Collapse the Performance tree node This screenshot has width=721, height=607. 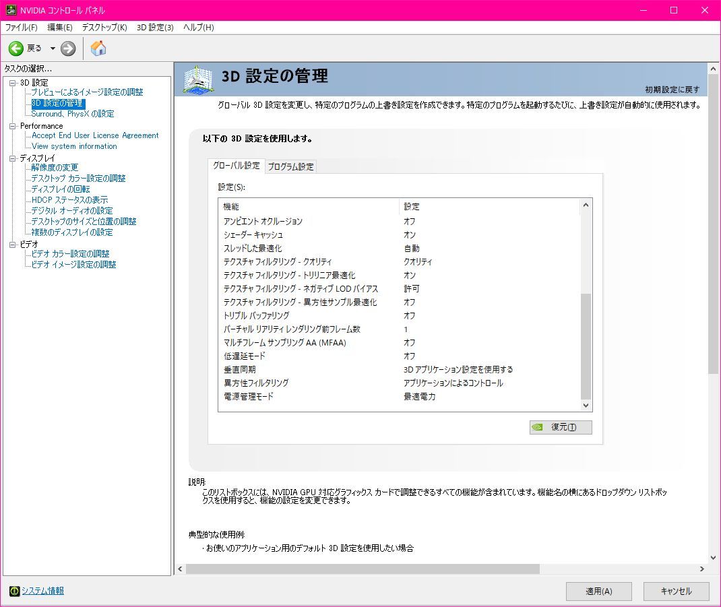[12, 126]
